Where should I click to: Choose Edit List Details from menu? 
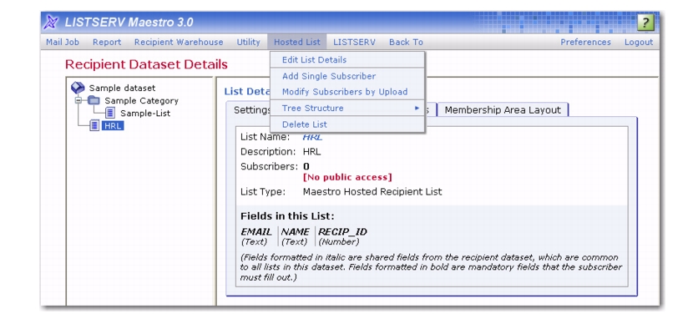pos(314,59)
